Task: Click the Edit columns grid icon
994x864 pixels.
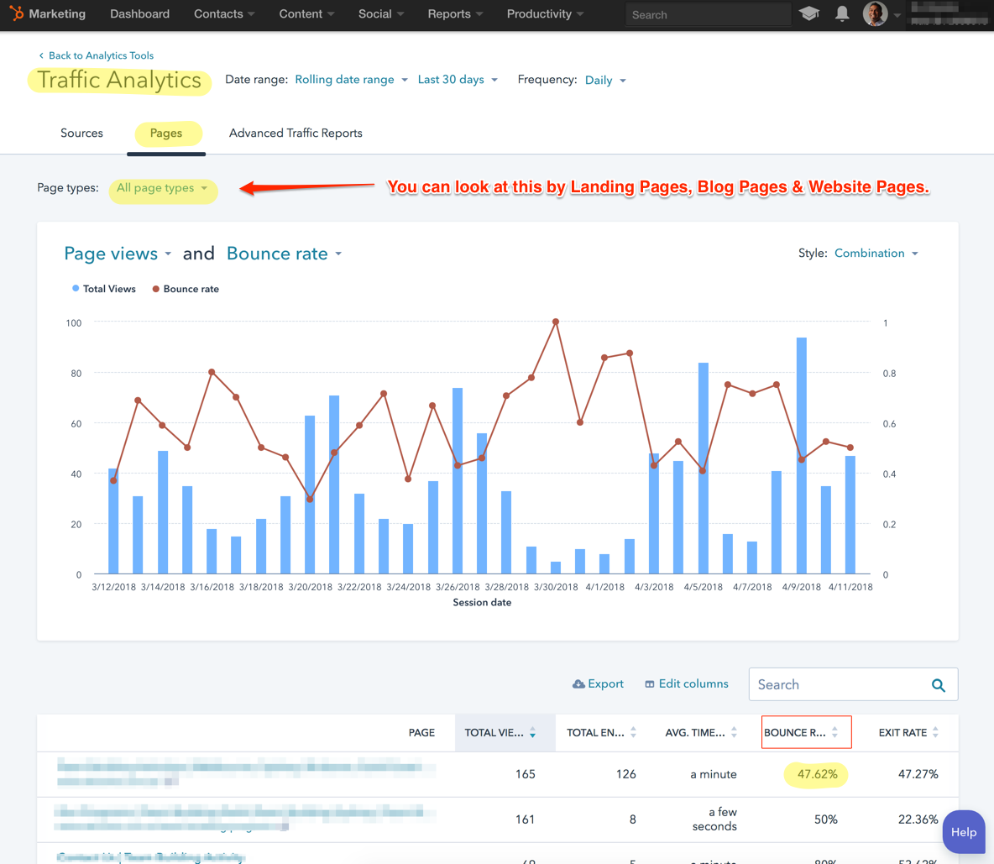Action: pos(651,683)
